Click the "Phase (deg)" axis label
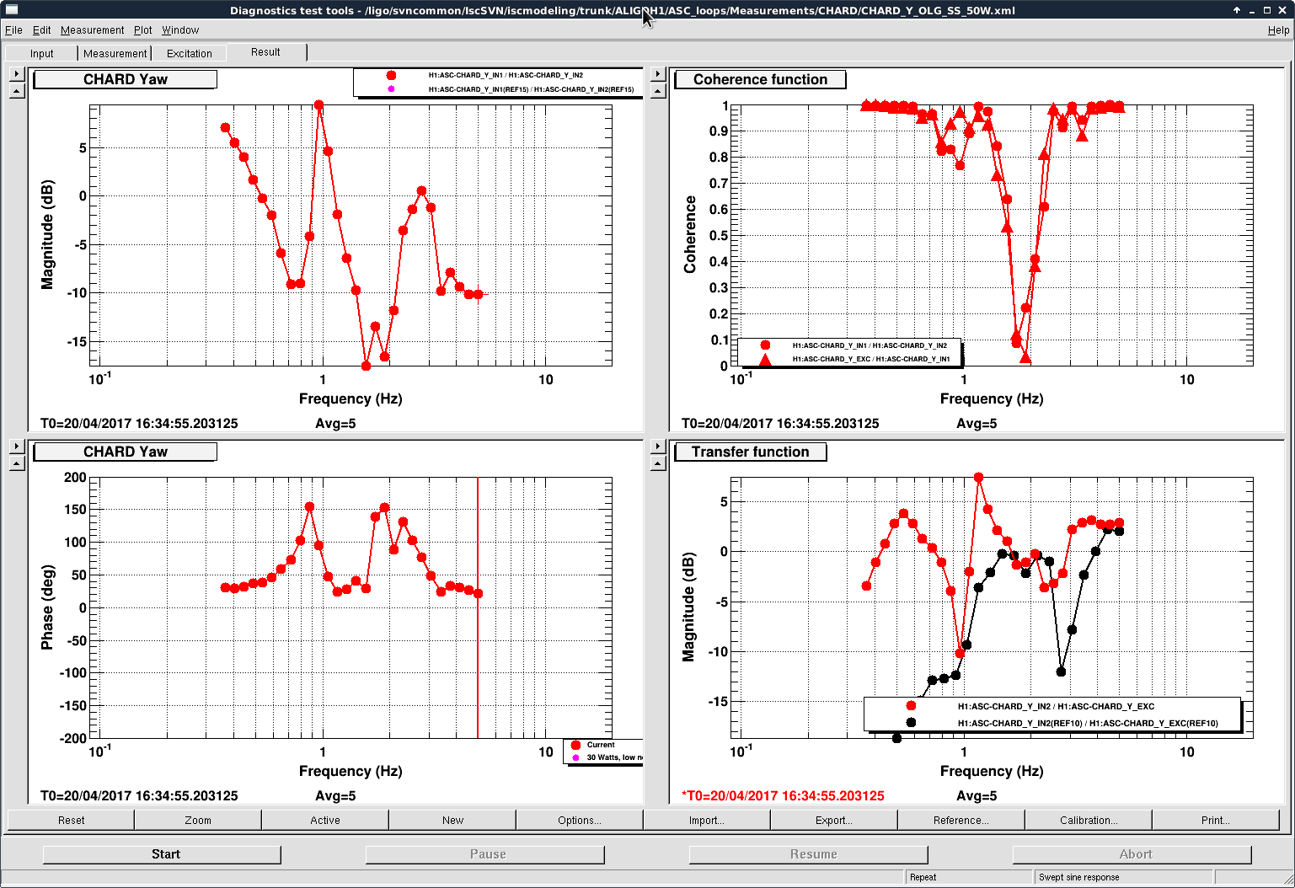1295x888 pixels. tap(47, 607)
